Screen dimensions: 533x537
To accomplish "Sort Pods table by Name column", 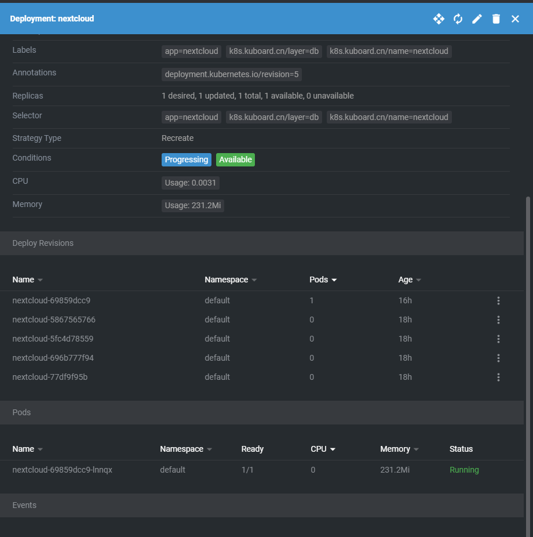I will click(27, 449).
